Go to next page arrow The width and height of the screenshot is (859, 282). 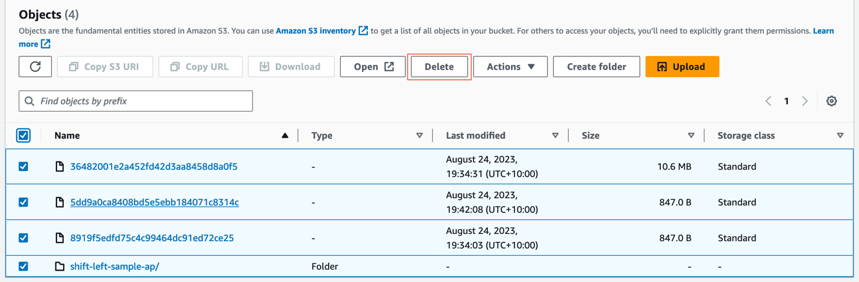click(805, 101)
